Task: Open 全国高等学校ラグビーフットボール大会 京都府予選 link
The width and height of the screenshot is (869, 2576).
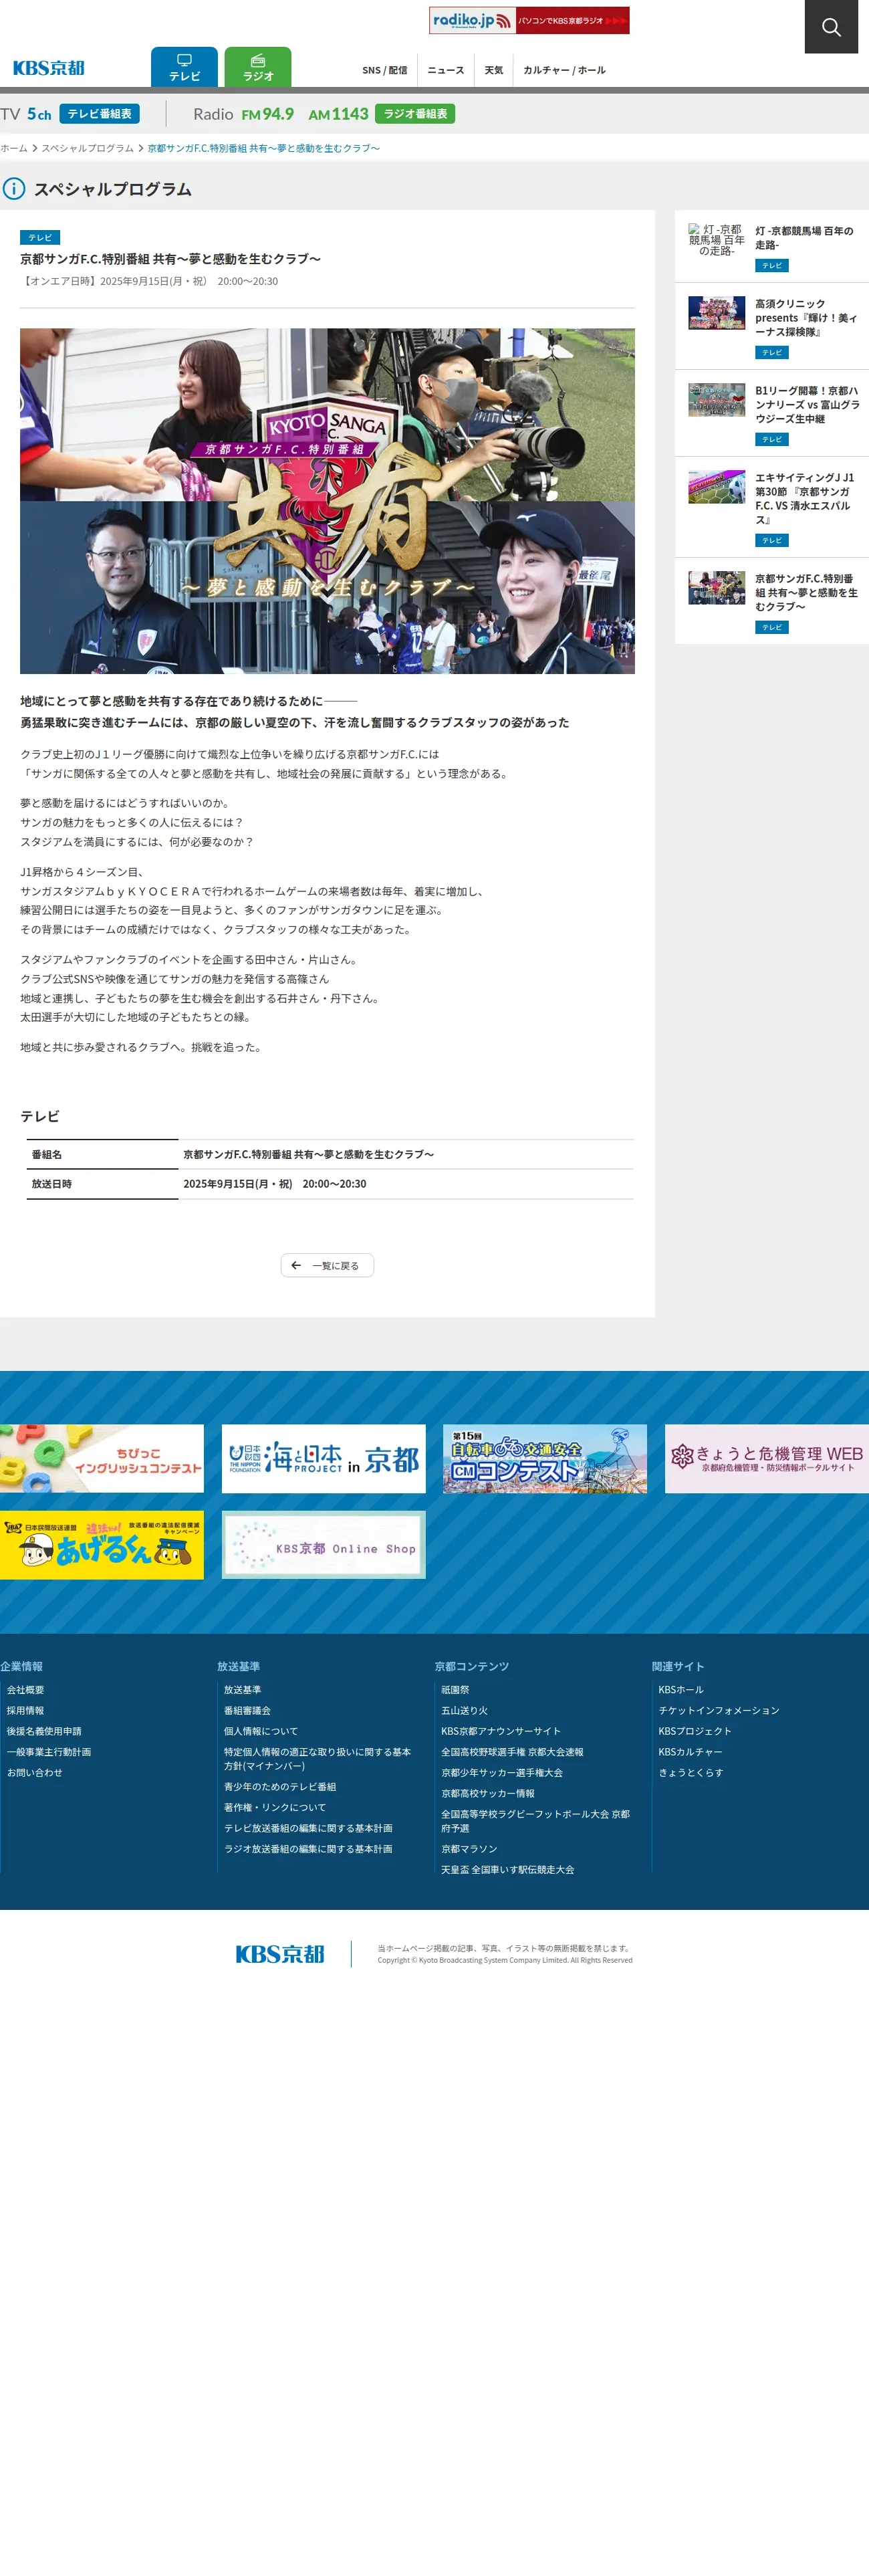Action: pos(535,1820)
